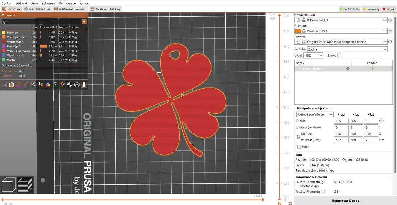Toggle seams visibility icon in legend toolbar
The height and width of the screenshot is (205, 397).
coord(33,85)
